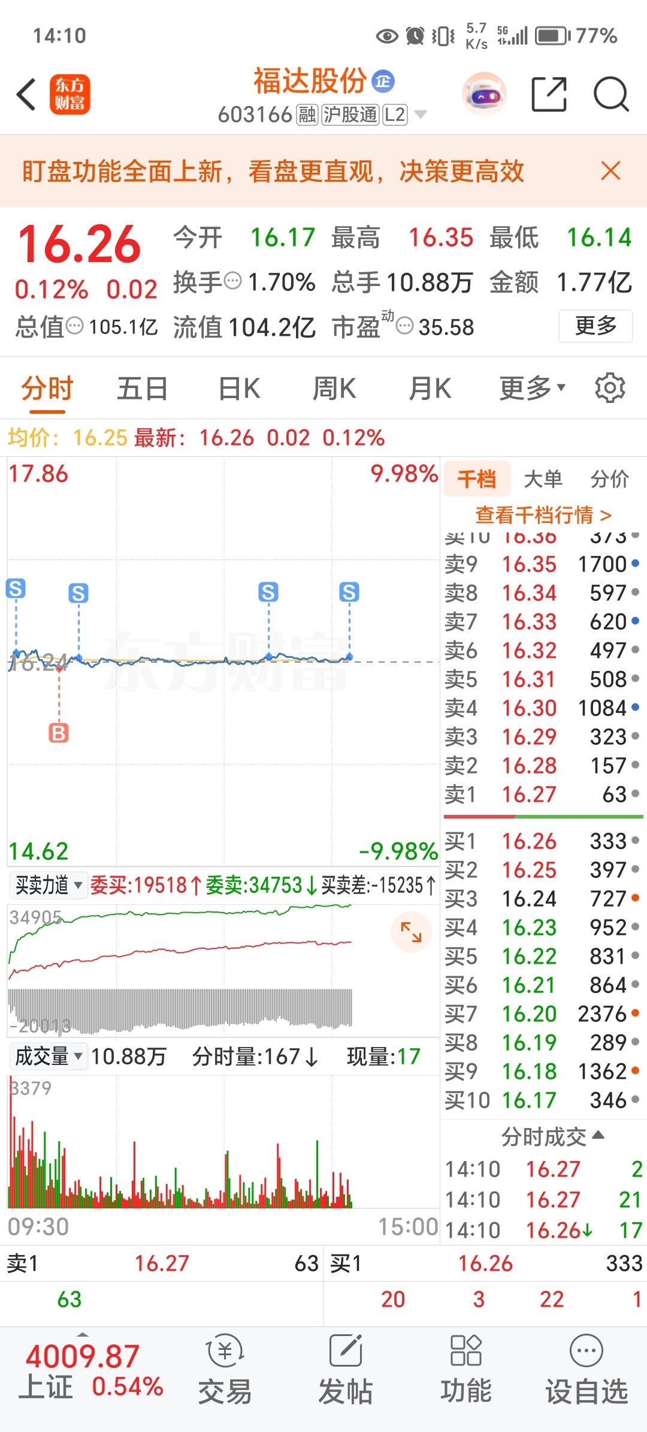This screenshot has width=647, height=1432.
Task: Open search with the magnifier icon
Action: click(x=611, y=94)
